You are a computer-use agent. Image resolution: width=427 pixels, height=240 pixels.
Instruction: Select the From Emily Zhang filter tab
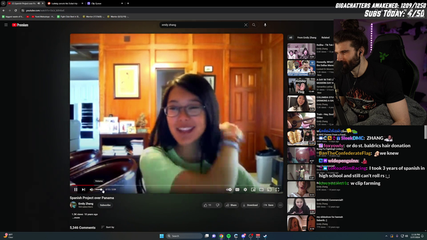(x=307, y=37)
